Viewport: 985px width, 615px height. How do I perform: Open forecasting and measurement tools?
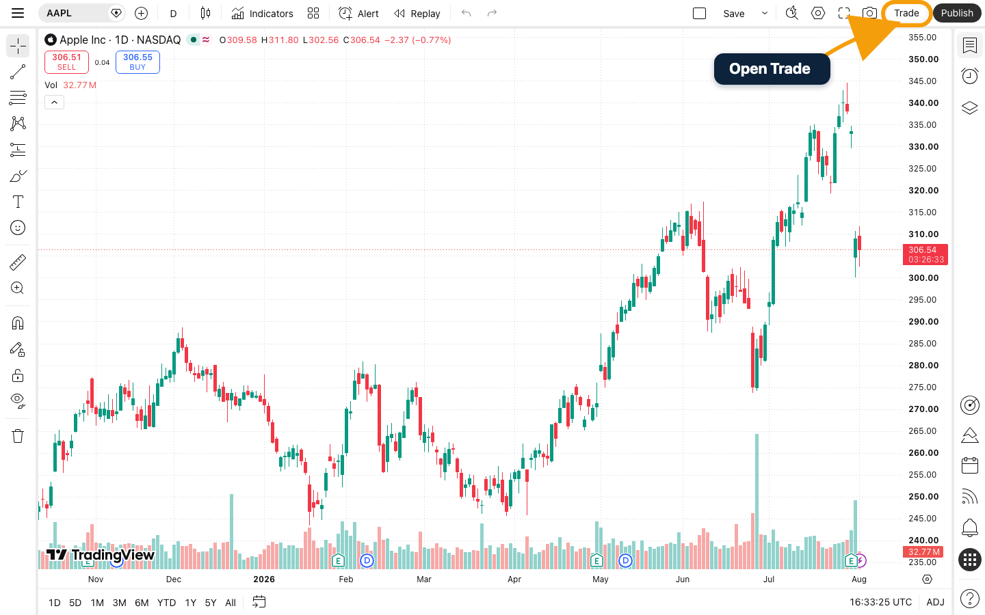(x=18, y=150)
